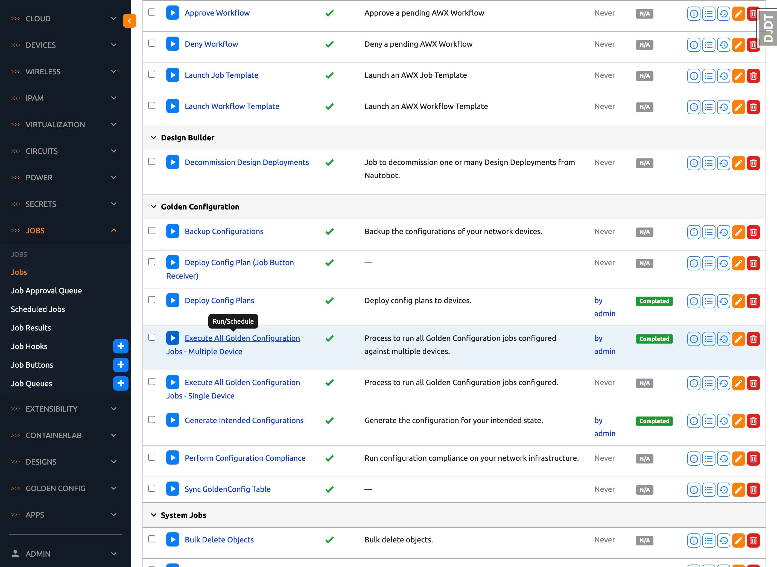The image size is (777, 567).
Task: Open the change history for Generate Intended Configurations
Action: tap(723, 421)
